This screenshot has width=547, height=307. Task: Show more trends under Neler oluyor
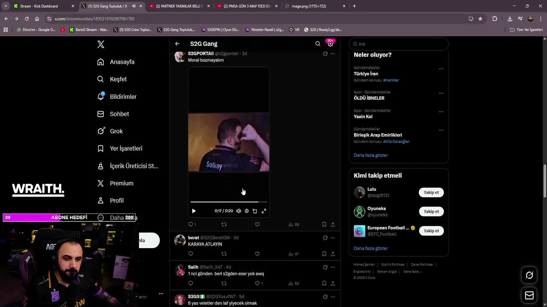(x=371, y=155)
